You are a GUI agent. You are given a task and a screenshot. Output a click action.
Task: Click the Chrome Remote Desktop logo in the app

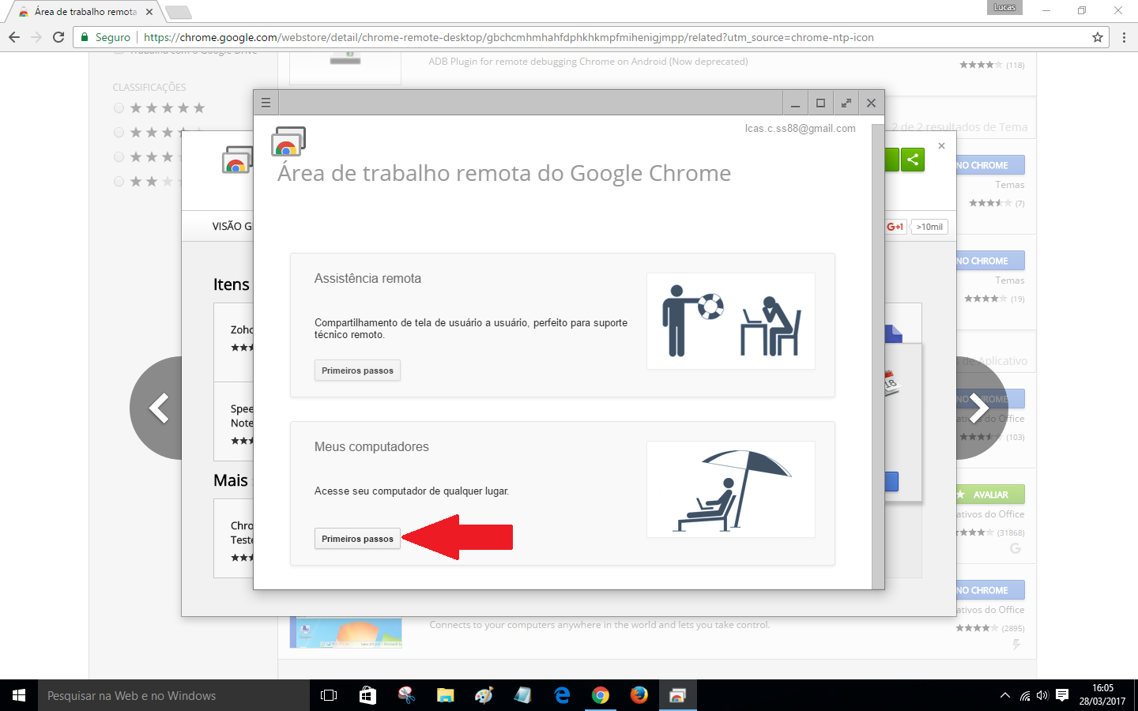click(x=288, y=141)
